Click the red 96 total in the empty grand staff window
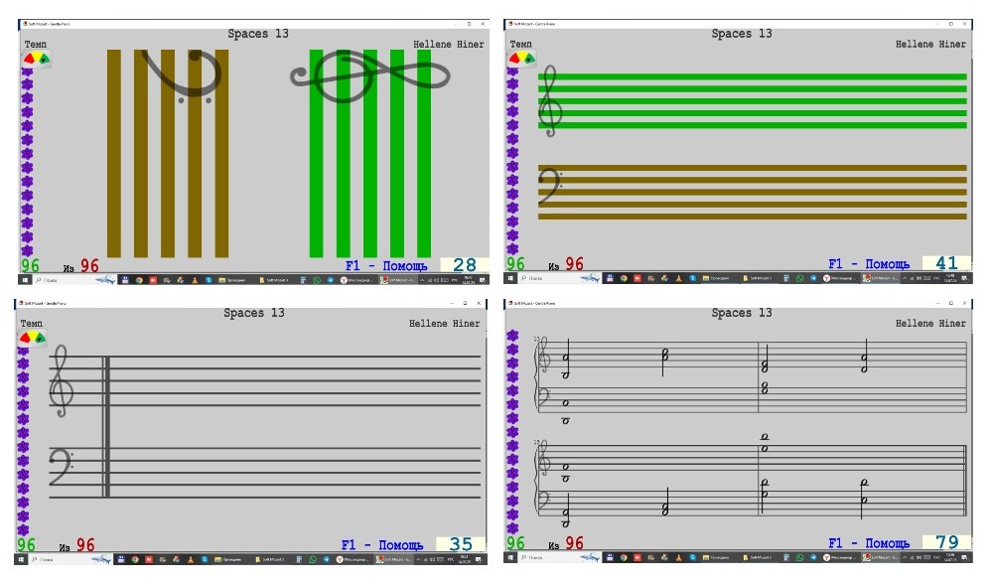This screenshot has height=583, width=993. coord(85,545)
